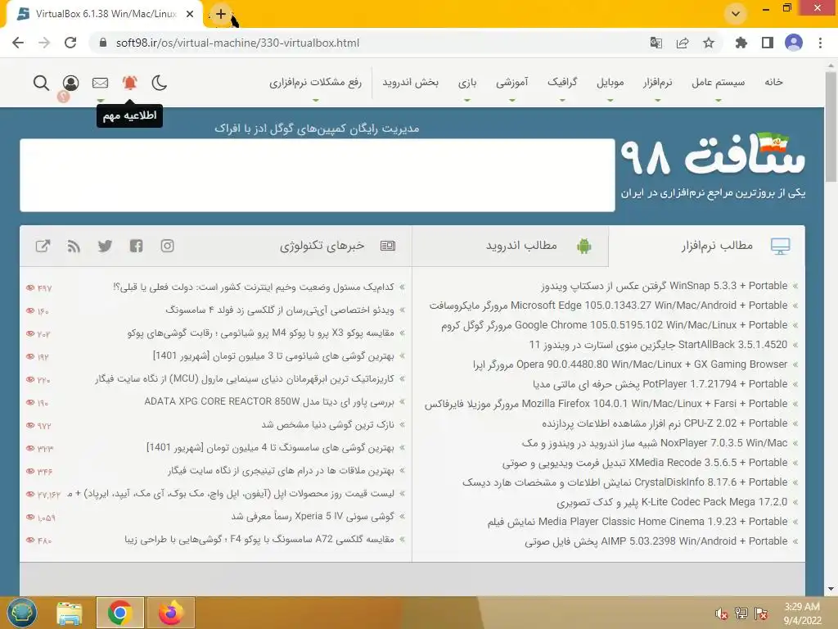The height and width of the screenshot is (629, 838).
Task: Open a new browser tab
Action: click(221, 15)
